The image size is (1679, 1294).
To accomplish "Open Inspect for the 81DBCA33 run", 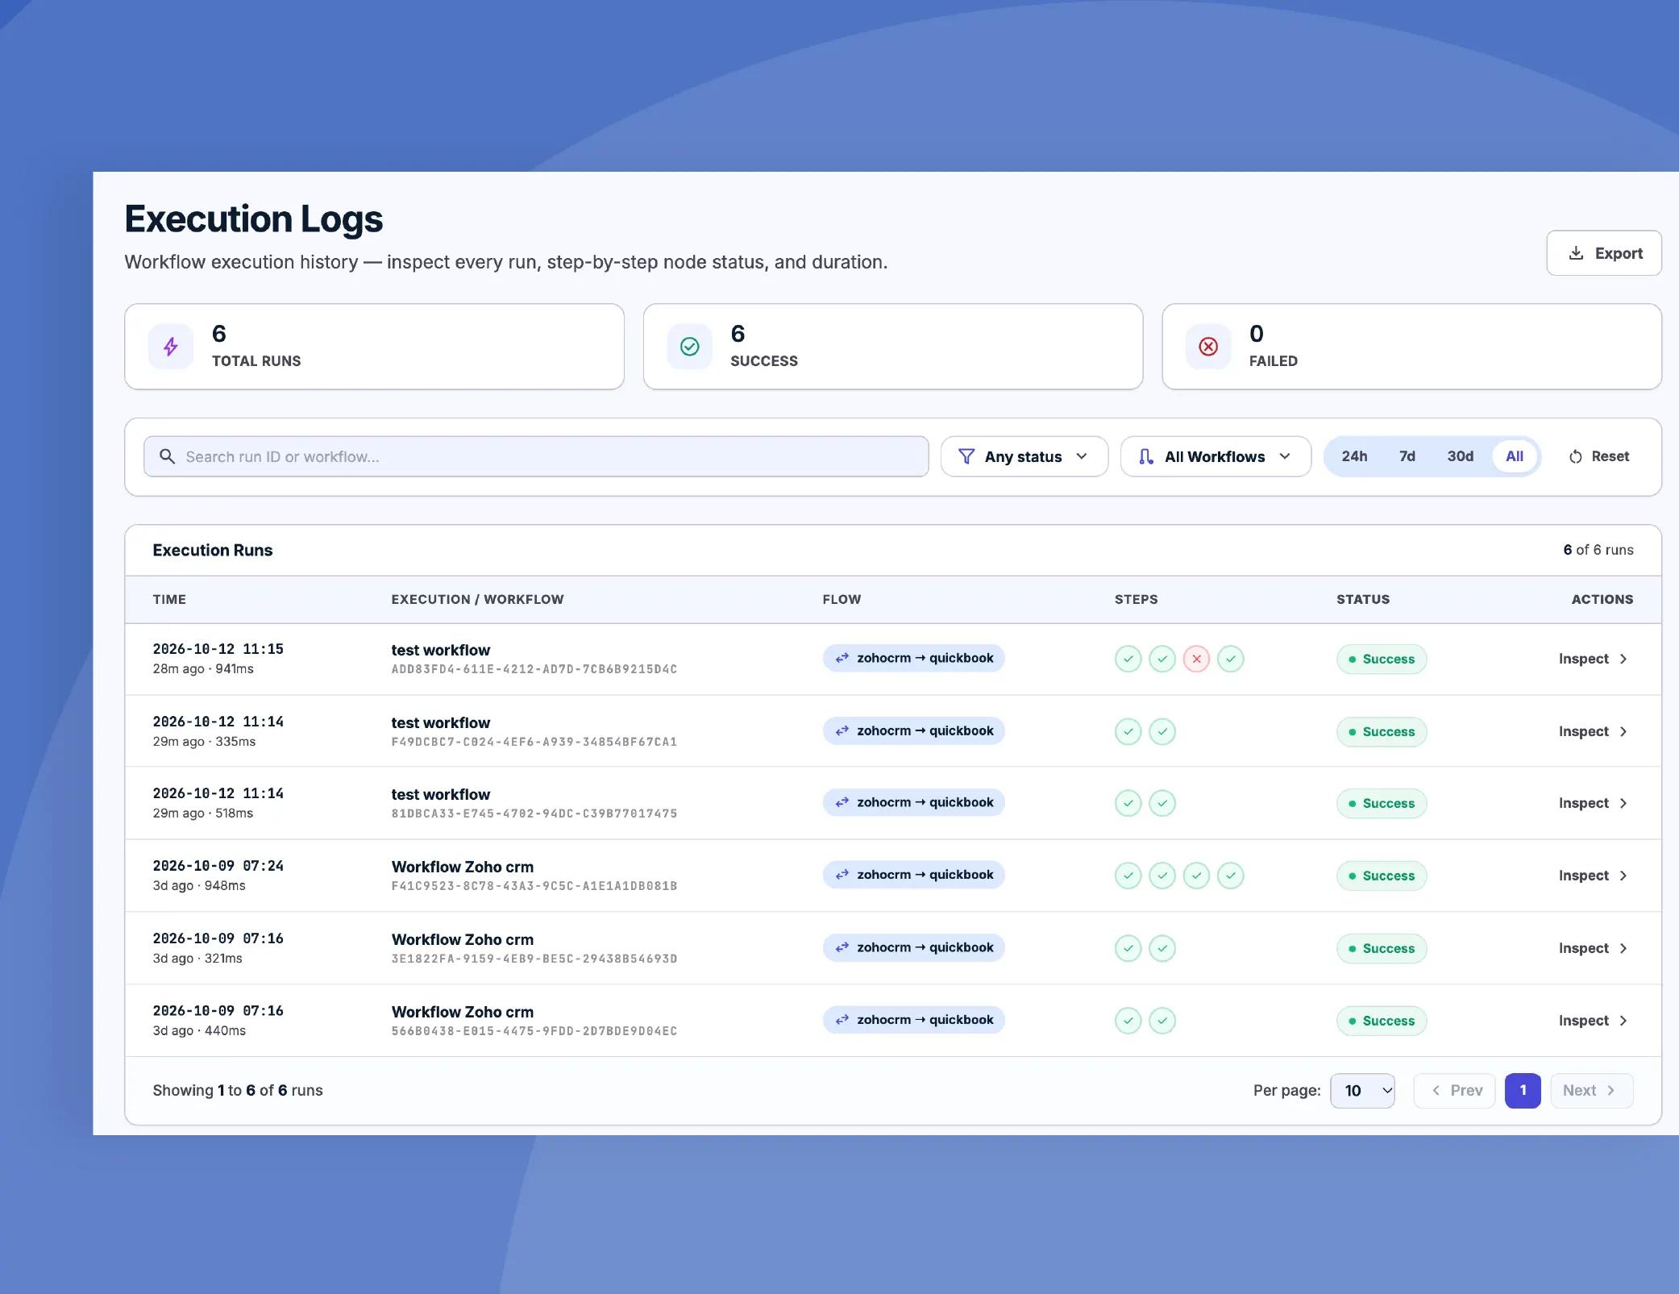I will point(1594,803).
